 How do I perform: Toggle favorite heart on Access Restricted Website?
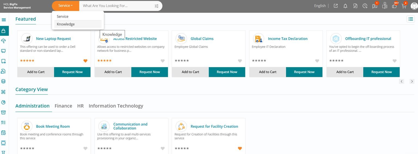tap(162, 61)
